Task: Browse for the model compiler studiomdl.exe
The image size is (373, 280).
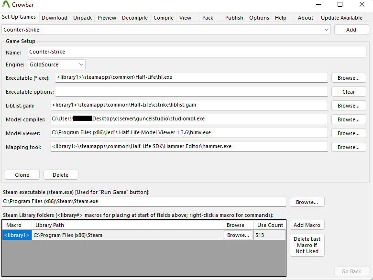Action: pos(349,119)
